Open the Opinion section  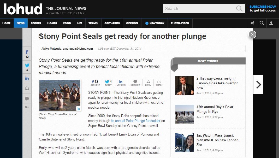click(132, 23)
